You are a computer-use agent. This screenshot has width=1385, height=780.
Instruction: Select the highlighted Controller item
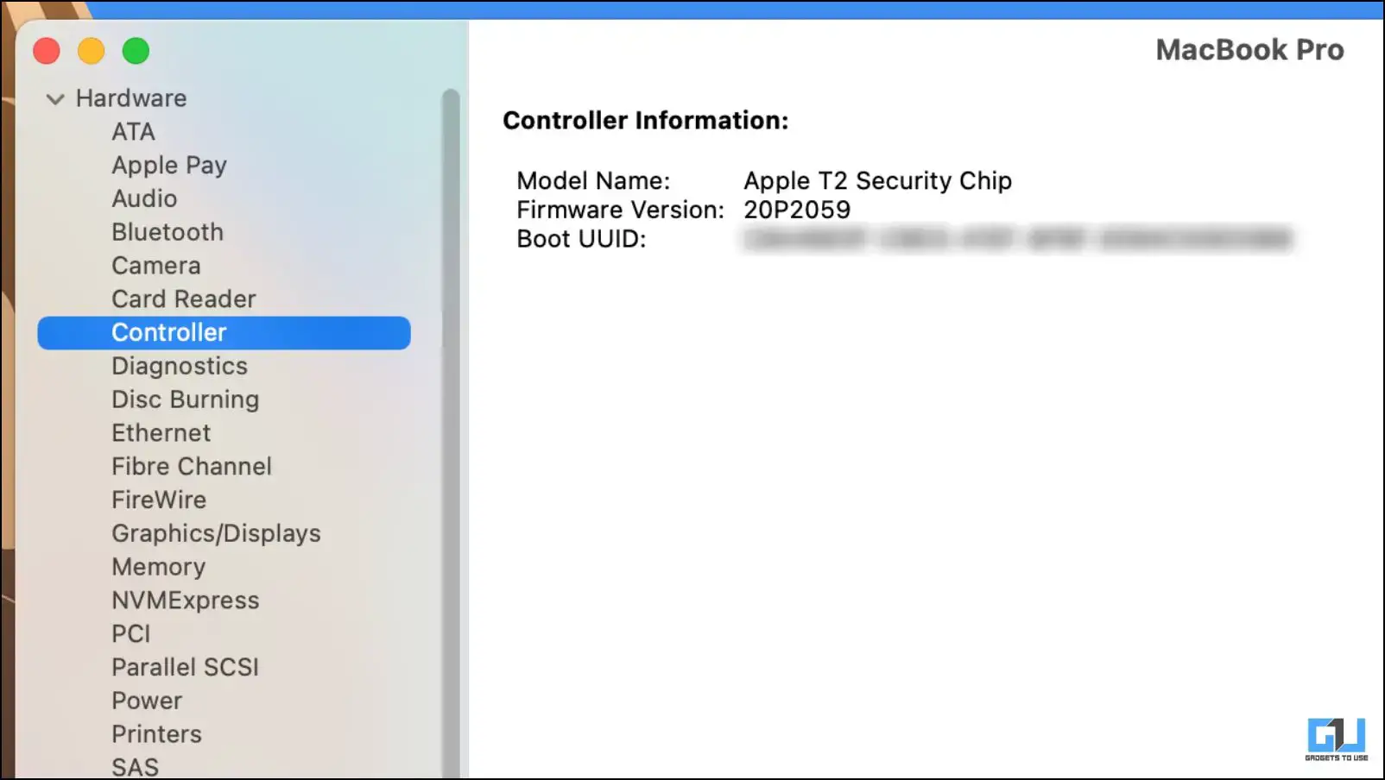[169, 333]
